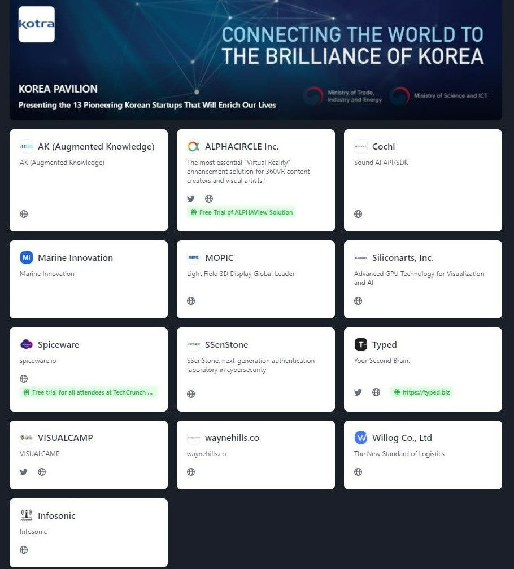
Task: Open AK Augmented Knowledge website globe
Action: [24, 214]
